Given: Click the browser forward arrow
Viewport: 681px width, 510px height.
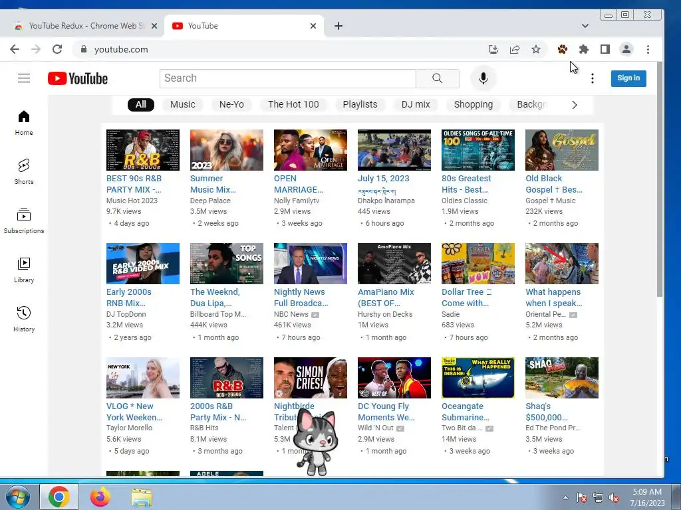Looking at the screenshot, I should point(36,49).
